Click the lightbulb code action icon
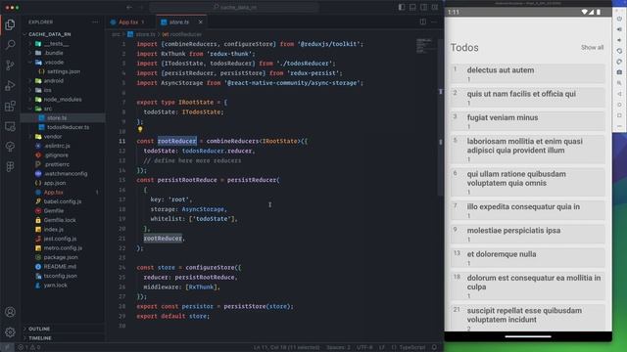 click(140, 129)
